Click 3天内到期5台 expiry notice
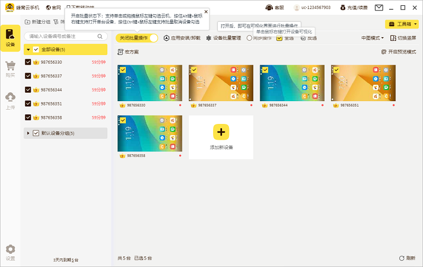Viewport: 423px width, 267px height. tap(66, 260)
